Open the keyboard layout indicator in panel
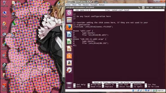This screenshot has height=93, width=166. pos(143,7)
